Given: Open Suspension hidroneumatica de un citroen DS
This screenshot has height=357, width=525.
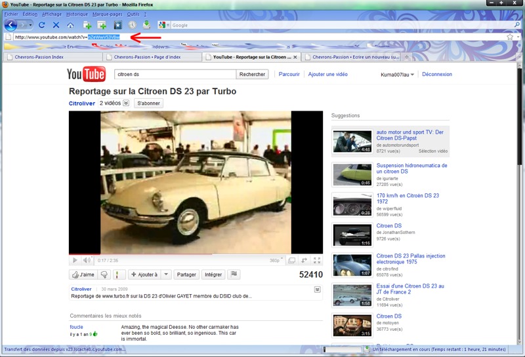Looking at the screenshot, I should point(411,168).
